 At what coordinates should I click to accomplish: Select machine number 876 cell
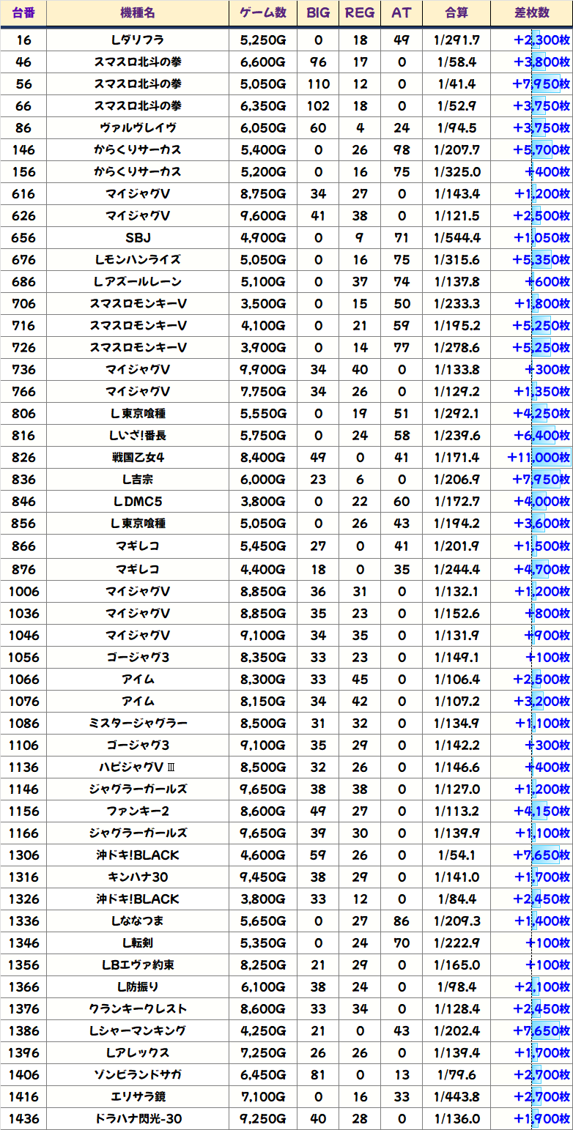23,569
